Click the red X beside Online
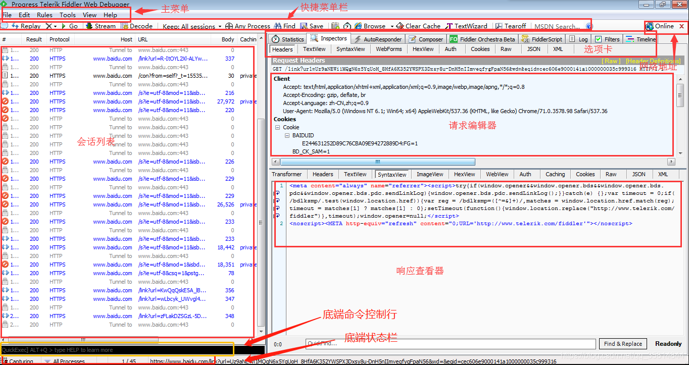This screenshot has height=365, width=689. click(681, 26)
